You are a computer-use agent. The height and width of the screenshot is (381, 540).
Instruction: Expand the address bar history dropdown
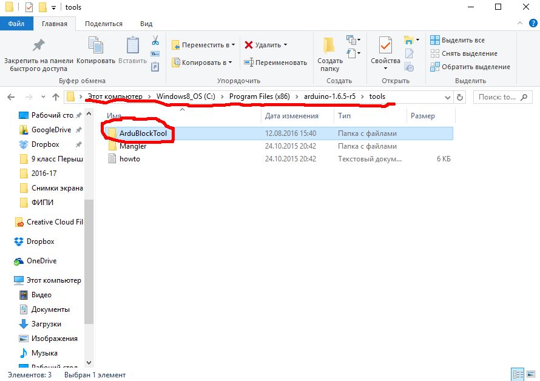[x=448, y=98]
